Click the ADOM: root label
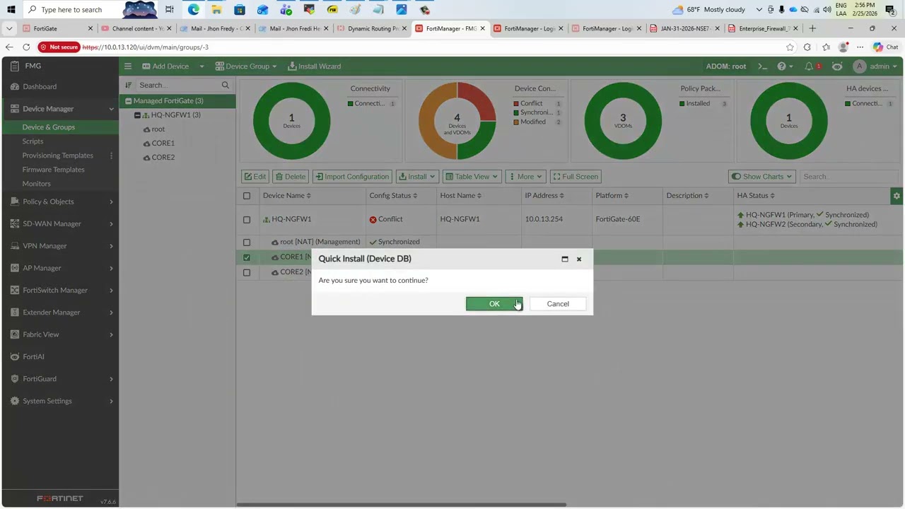The height and width of the screenshot is (509, 905). pos(725,66)
